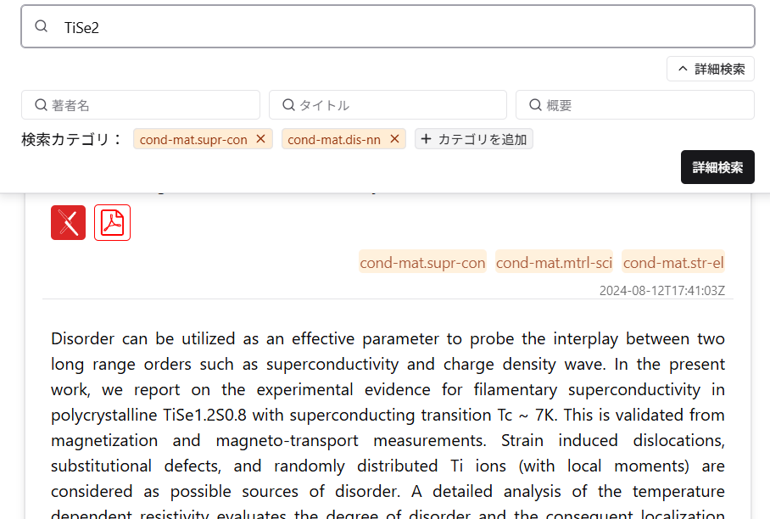Select the cond-mat.supr-con tag on the paper
The width and height of the screenshot is (770, 519).
pos(422,263)
